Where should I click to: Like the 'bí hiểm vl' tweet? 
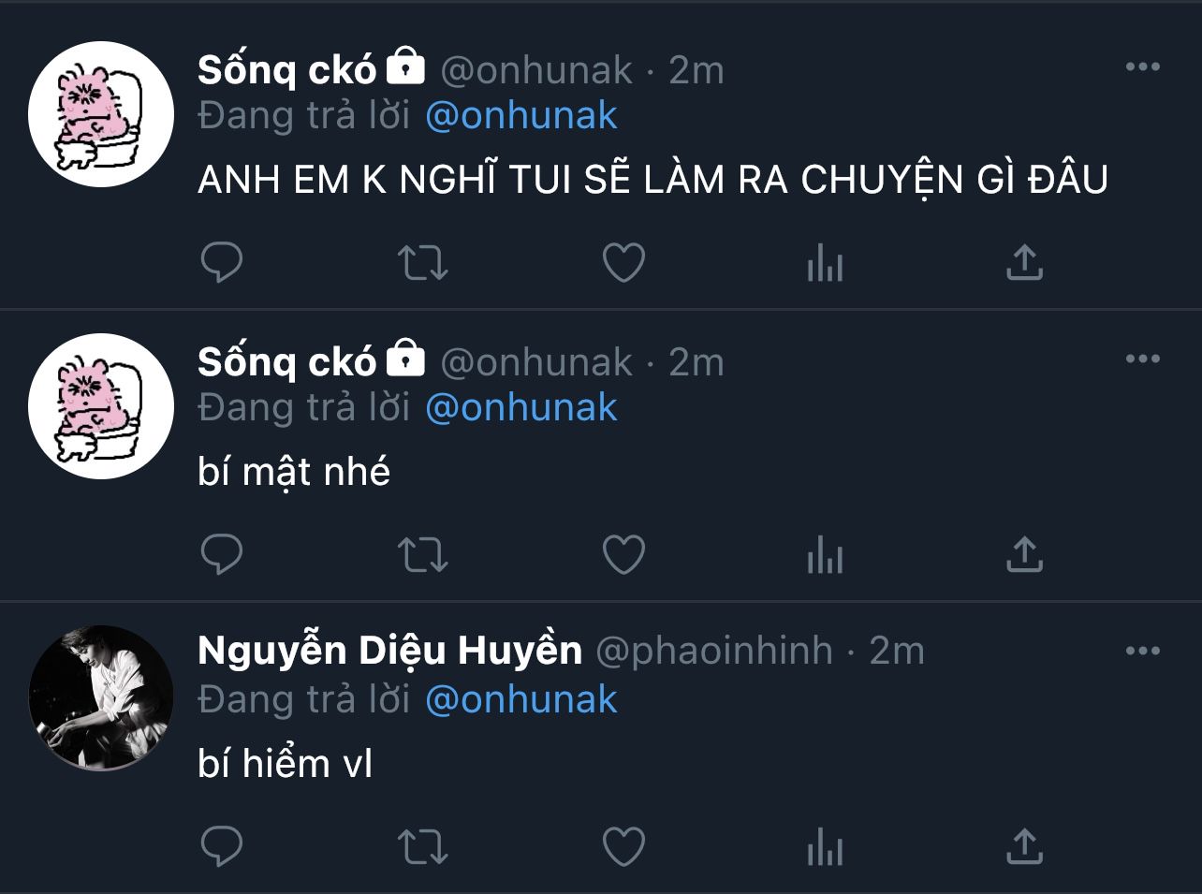(623, 847)
